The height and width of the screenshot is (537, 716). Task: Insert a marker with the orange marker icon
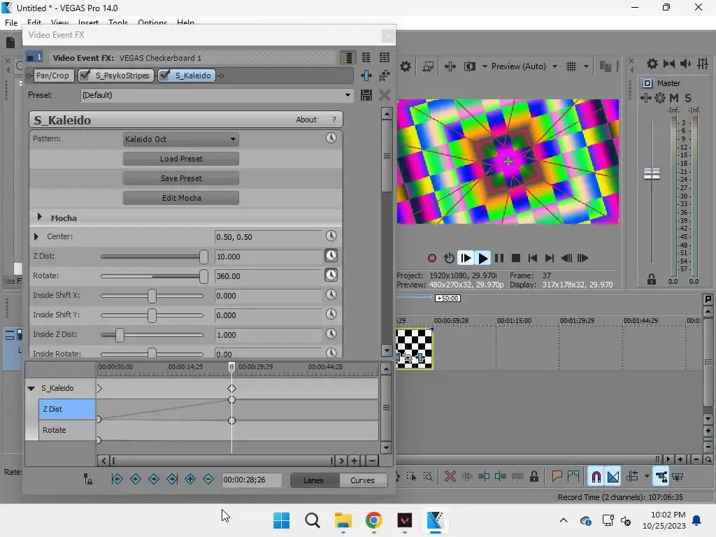click(x=557, y=477)
